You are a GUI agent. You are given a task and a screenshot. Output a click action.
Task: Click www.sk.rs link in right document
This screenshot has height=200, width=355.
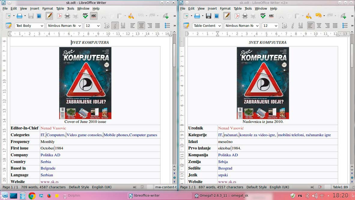(x=227, y=182)
